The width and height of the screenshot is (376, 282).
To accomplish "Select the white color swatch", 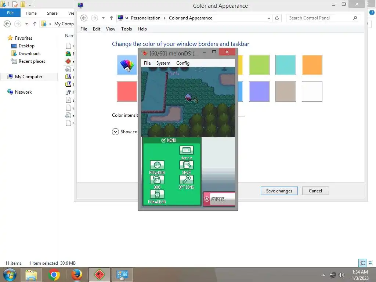I will tap(312, 91).
